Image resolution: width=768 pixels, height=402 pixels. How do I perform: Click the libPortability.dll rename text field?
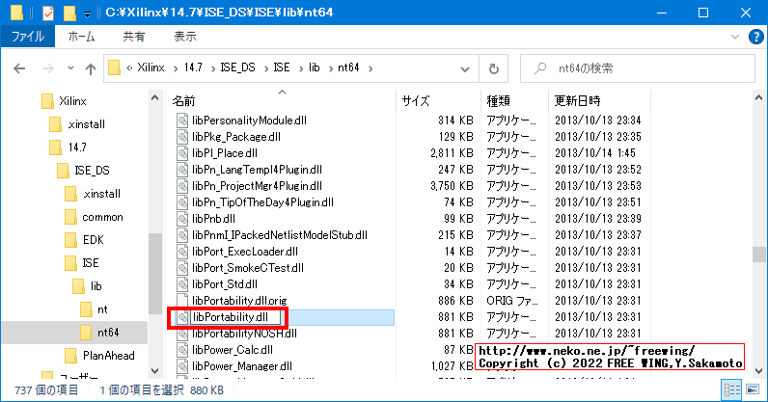(235, 317)
